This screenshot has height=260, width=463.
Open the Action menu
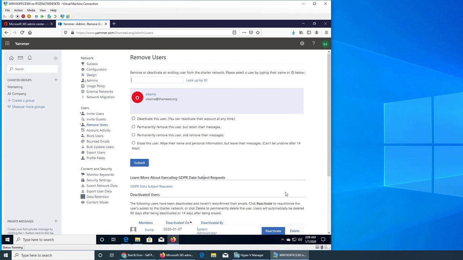(x=18, y=10)
